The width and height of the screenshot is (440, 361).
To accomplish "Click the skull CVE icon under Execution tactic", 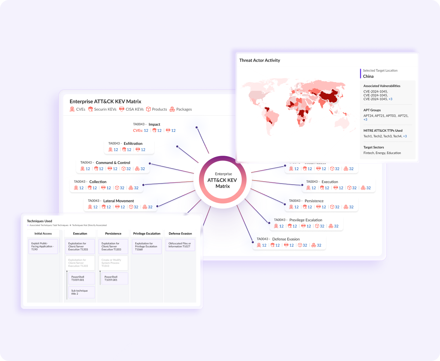I will [308, 188].
